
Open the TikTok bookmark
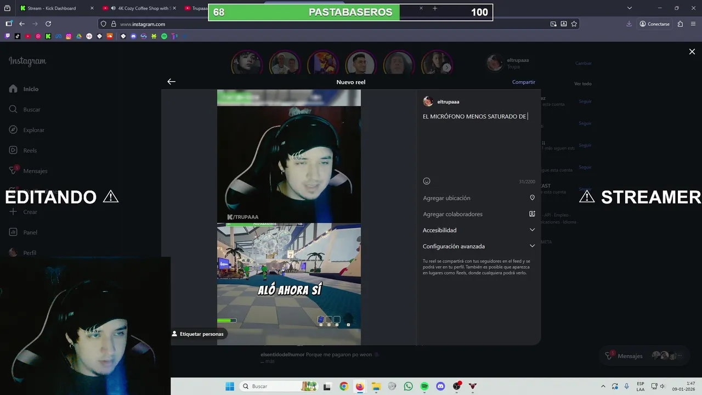pos(18,36)
